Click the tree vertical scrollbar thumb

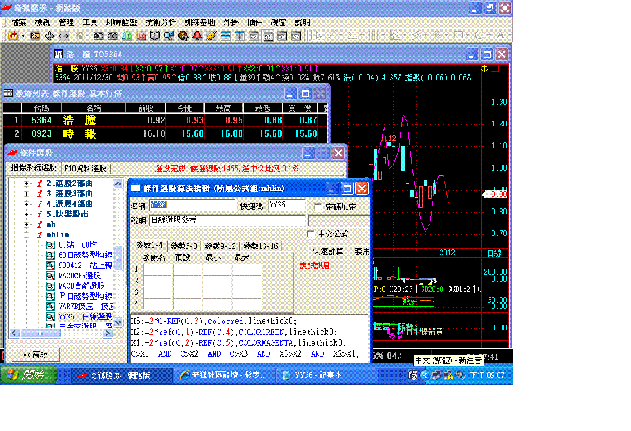pos(118,258)
